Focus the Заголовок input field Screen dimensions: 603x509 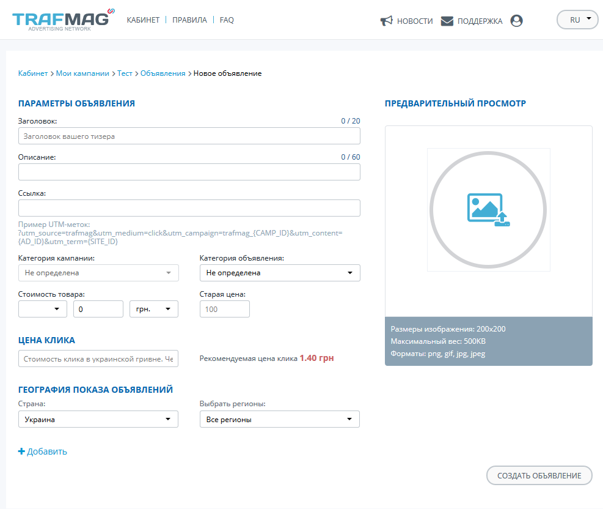[x=189, y=136]
